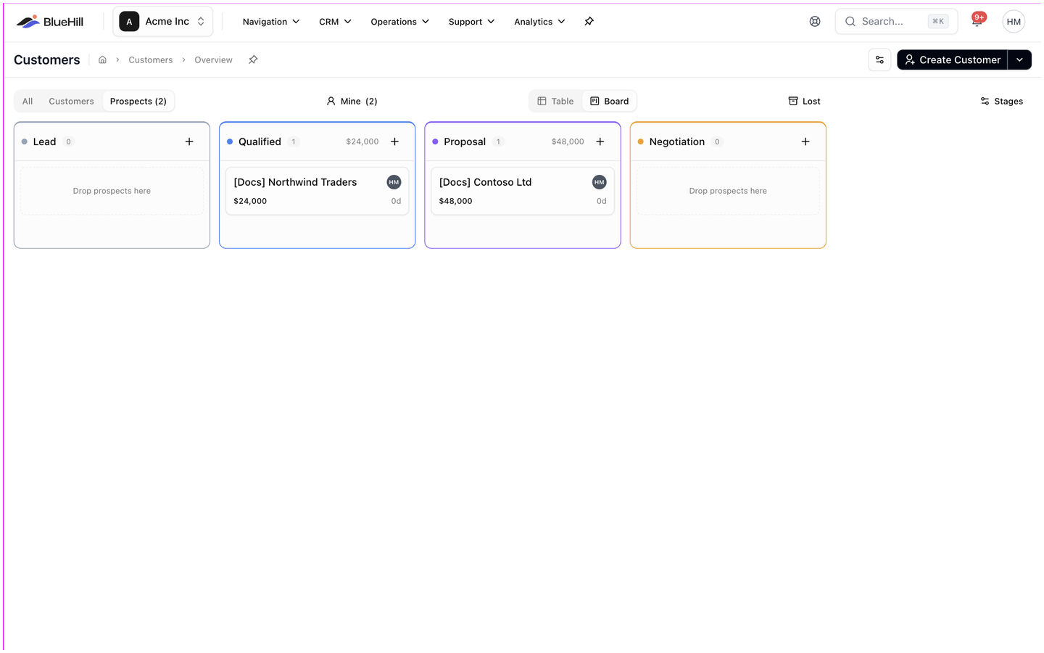Add a prospect to the Lead column

pyautogui.click(x=189, y=141)
